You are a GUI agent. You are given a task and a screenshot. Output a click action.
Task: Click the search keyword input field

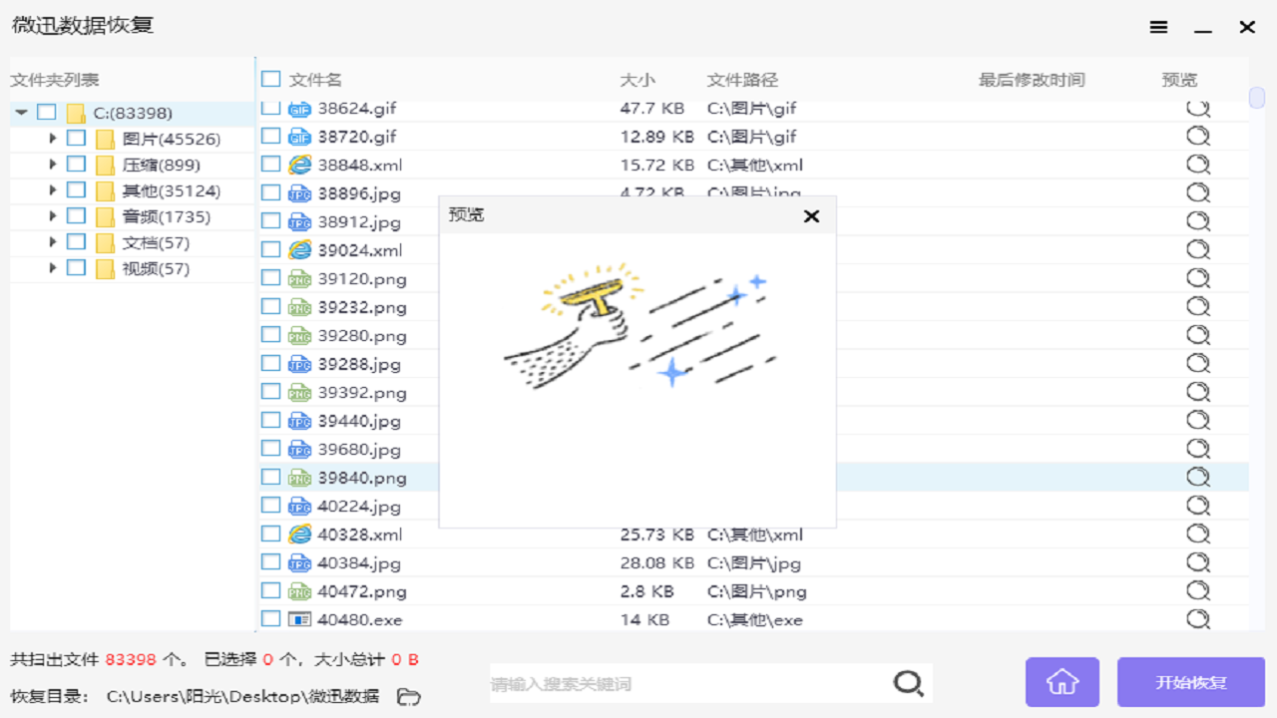click(688, 683)
